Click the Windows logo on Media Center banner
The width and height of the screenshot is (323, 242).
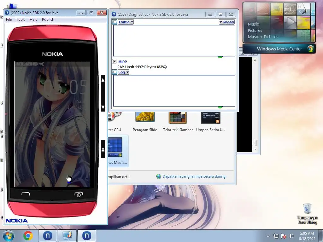pos(311,49)
